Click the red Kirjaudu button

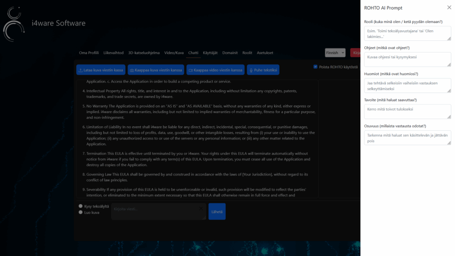tap(355, 52)
